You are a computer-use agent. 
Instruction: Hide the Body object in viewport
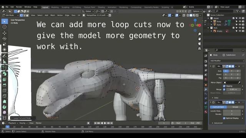click(x=240, y=21)
